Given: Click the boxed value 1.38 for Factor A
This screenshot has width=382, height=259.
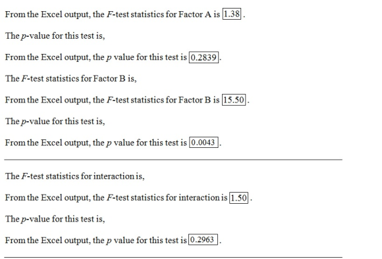Looking at the screenshot, I should pyautogui.click(x=232, y=14).
